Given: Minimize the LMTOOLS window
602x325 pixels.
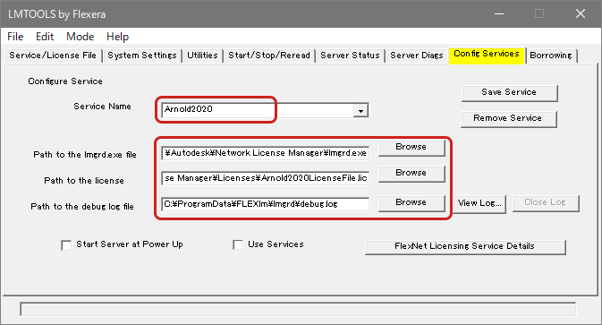Looking at the screenshot, I should [x=499, y=13].
